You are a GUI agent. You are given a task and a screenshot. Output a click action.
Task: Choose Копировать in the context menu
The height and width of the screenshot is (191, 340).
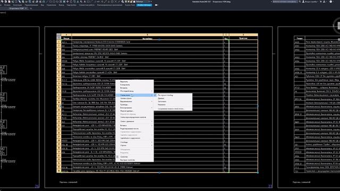coord(134,85)
